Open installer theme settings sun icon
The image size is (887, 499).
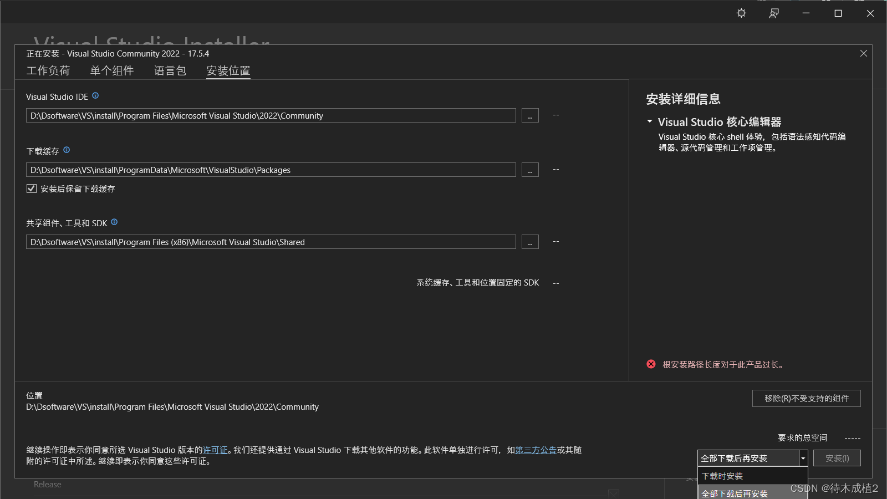click(x=741, y=13)
